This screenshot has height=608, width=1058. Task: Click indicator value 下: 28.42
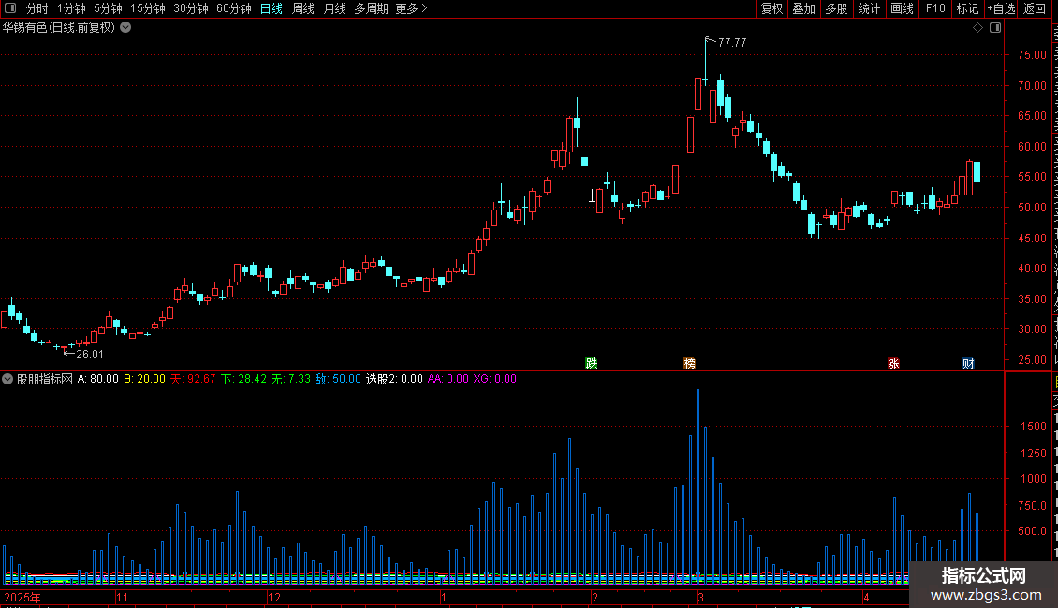click(x=243, y=379)
